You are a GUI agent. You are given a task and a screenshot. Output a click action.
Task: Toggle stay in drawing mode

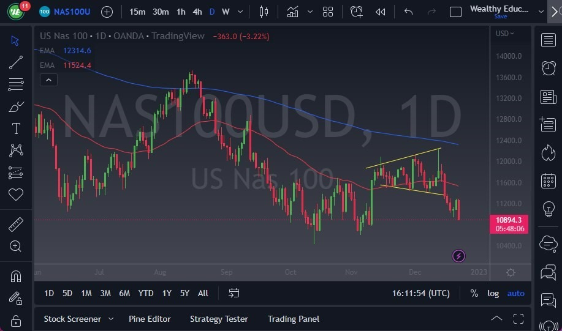pos(16,298)
